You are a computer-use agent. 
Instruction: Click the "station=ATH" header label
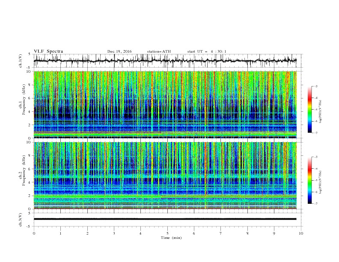159,51
